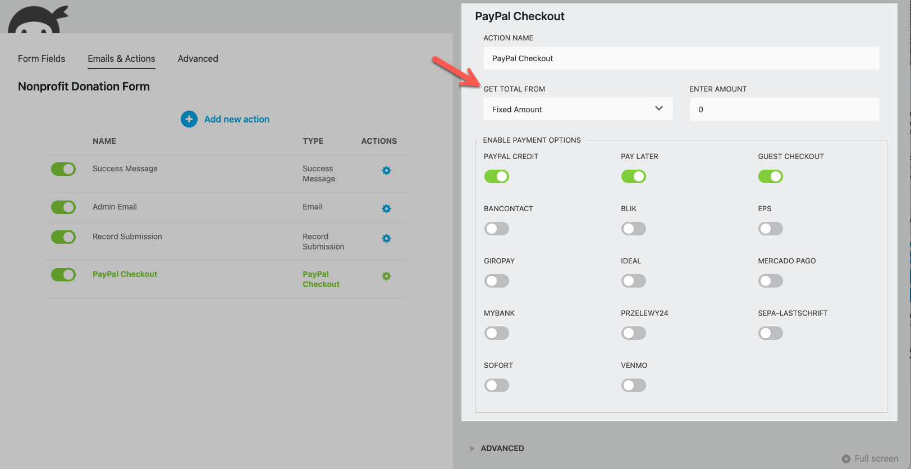This screenshot has height=469, width=911.
Task: Disable the PayPal Credit toggle
Action: [x=497, y=176]
